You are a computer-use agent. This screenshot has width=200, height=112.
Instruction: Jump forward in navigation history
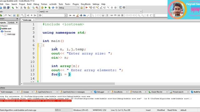(74, 15)
